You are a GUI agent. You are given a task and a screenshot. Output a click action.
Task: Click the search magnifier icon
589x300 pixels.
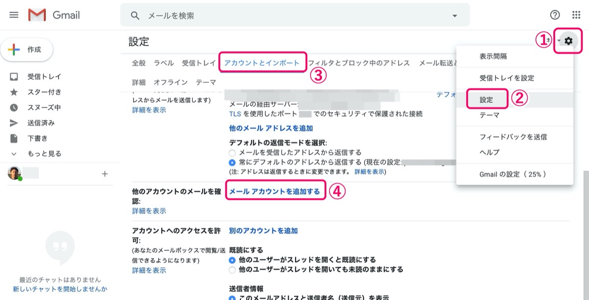[x=135, y=16]
